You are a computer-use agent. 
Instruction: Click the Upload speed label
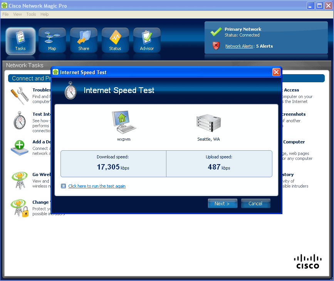[219, 157]
